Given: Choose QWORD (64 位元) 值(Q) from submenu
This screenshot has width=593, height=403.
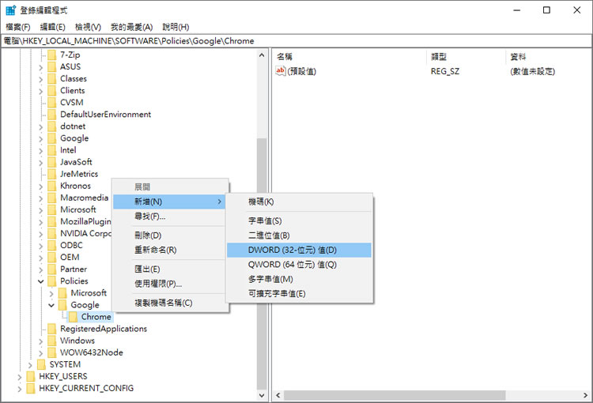Looking at the screenshot, I should (x=299, y=265).
